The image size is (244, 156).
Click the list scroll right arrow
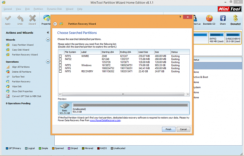188,94
